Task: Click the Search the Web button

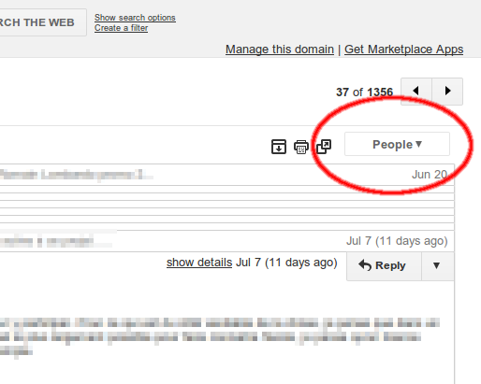Action: coord(43,22)
